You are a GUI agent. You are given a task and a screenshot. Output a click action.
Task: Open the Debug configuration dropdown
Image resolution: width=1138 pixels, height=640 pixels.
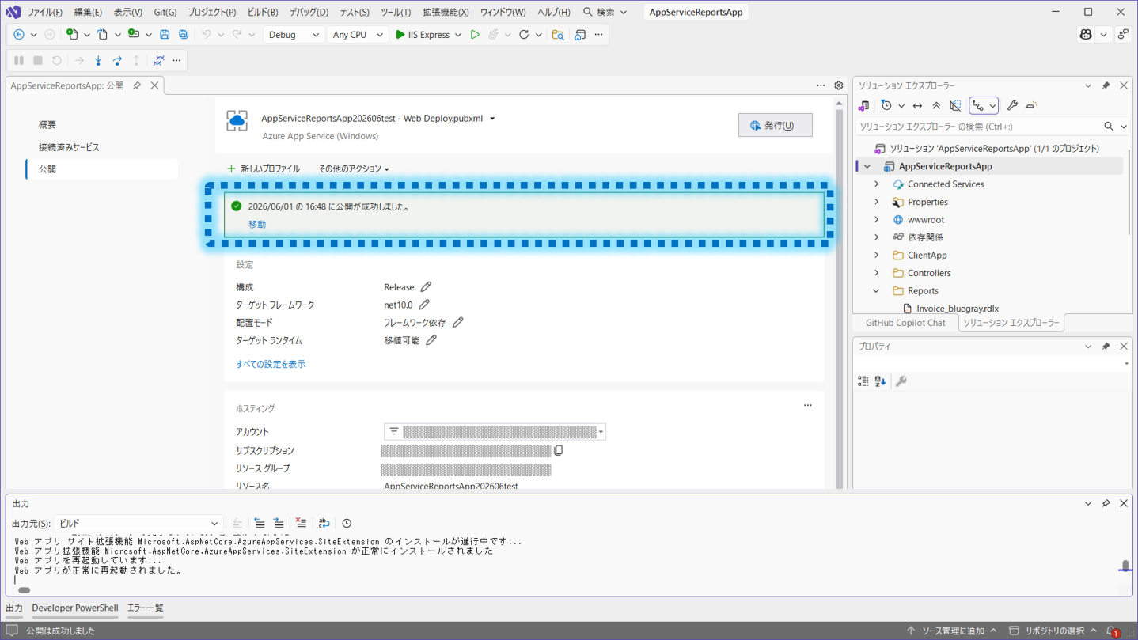coord(293,35)
